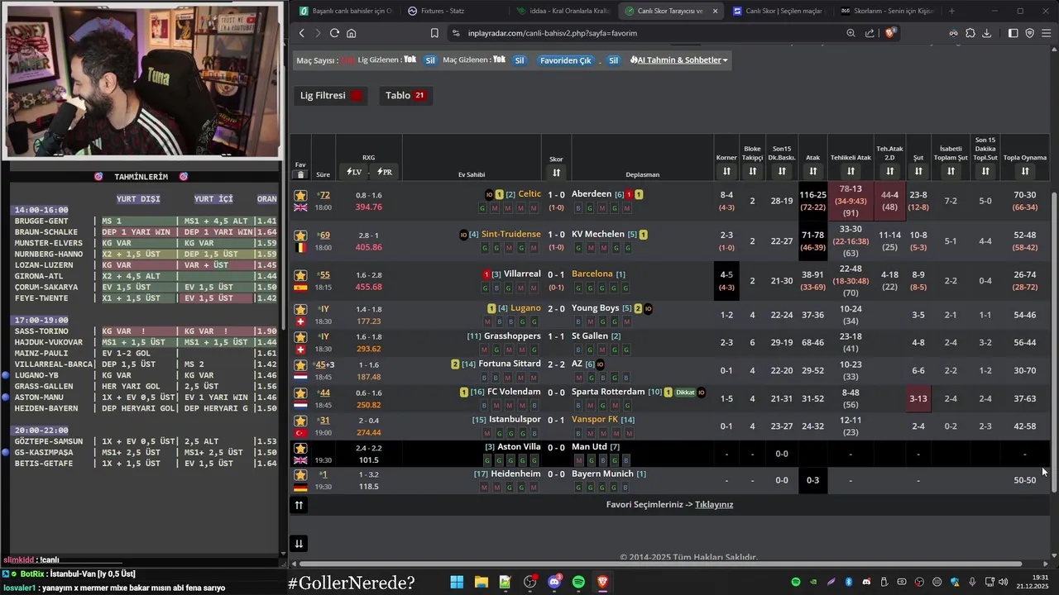Open Windows Start menu

457,583
